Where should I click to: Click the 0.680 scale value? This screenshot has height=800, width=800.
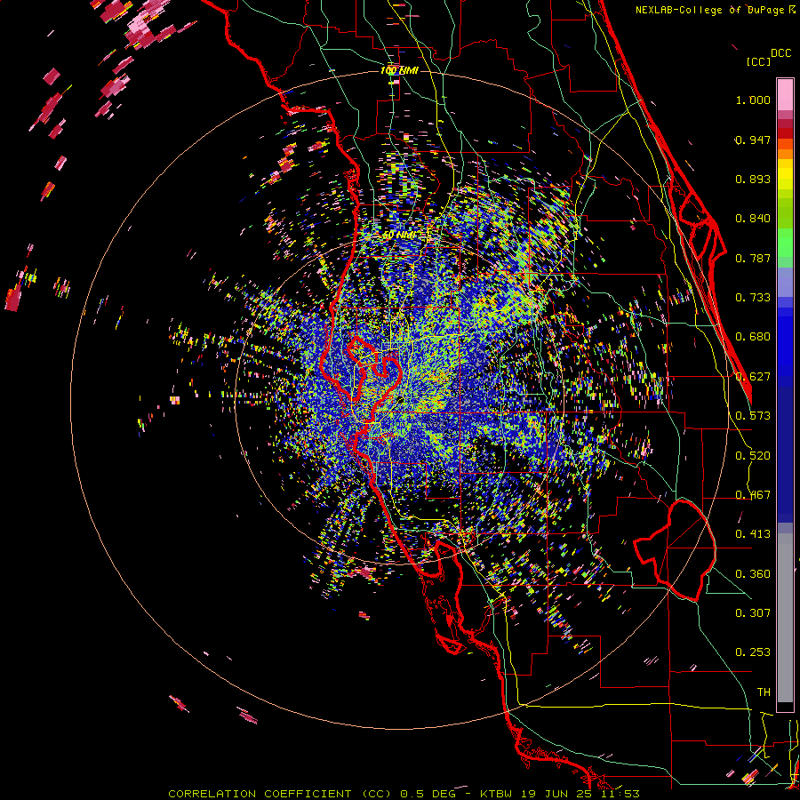tap(753, 337)
